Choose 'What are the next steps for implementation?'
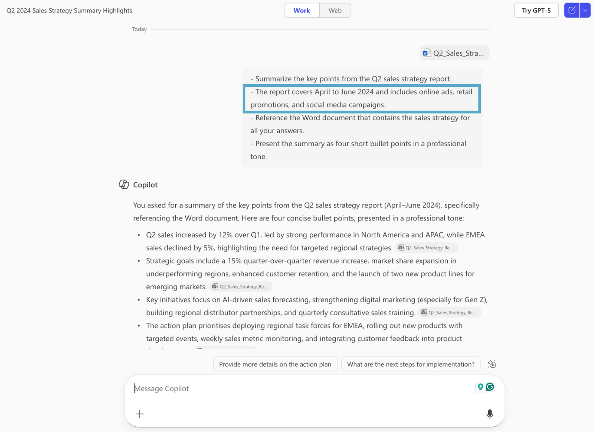 pos(410,364)
